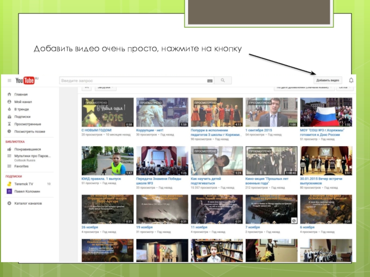Open the notifications bell
The width and height of the screenshot is (370, 277).
click(351, 80)
